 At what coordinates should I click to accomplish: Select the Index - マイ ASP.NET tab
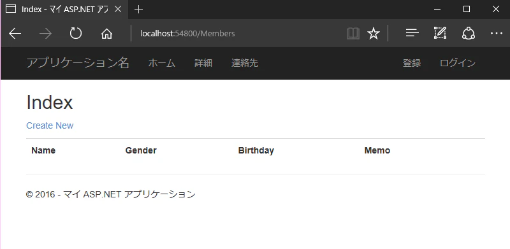click(x=64, y=10)
